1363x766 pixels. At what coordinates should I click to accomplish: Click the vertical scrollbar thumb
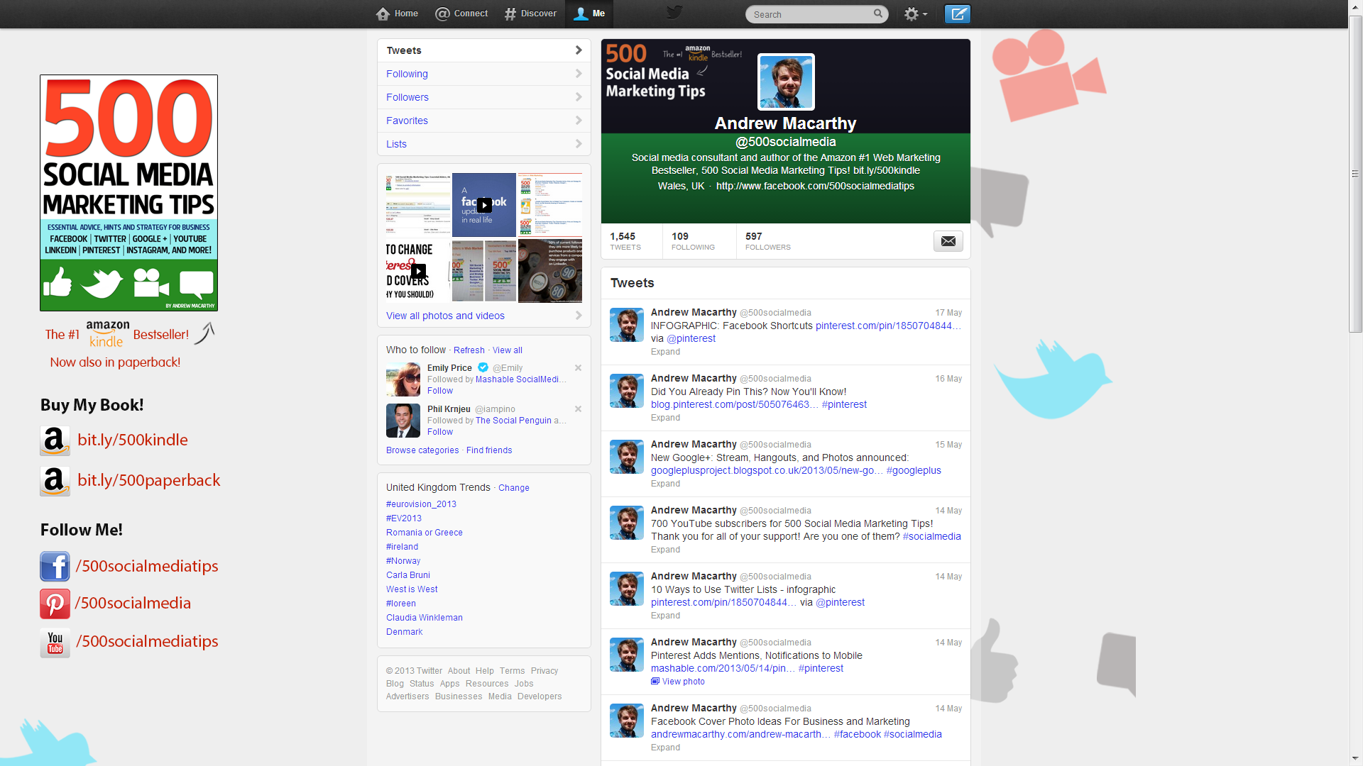tap(1355, 174)
